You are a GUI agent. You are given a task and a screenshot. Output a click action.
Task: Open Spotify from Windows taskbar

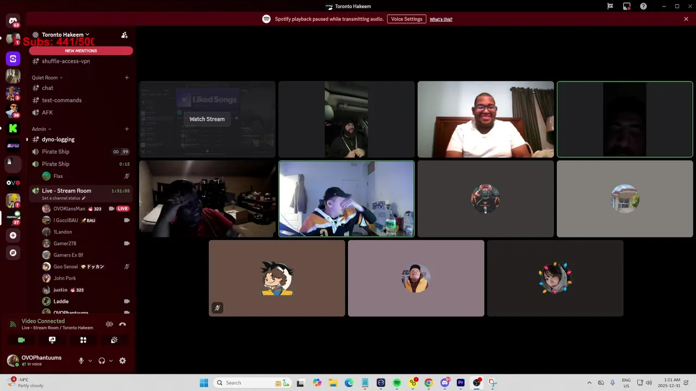(397, 383)
